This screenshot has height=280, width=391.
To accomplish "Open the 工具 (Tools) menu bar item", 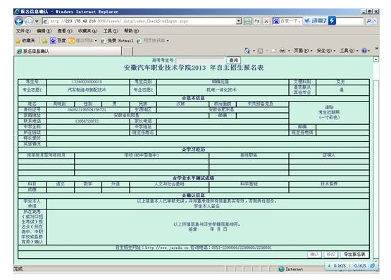I will coord(111,31).
